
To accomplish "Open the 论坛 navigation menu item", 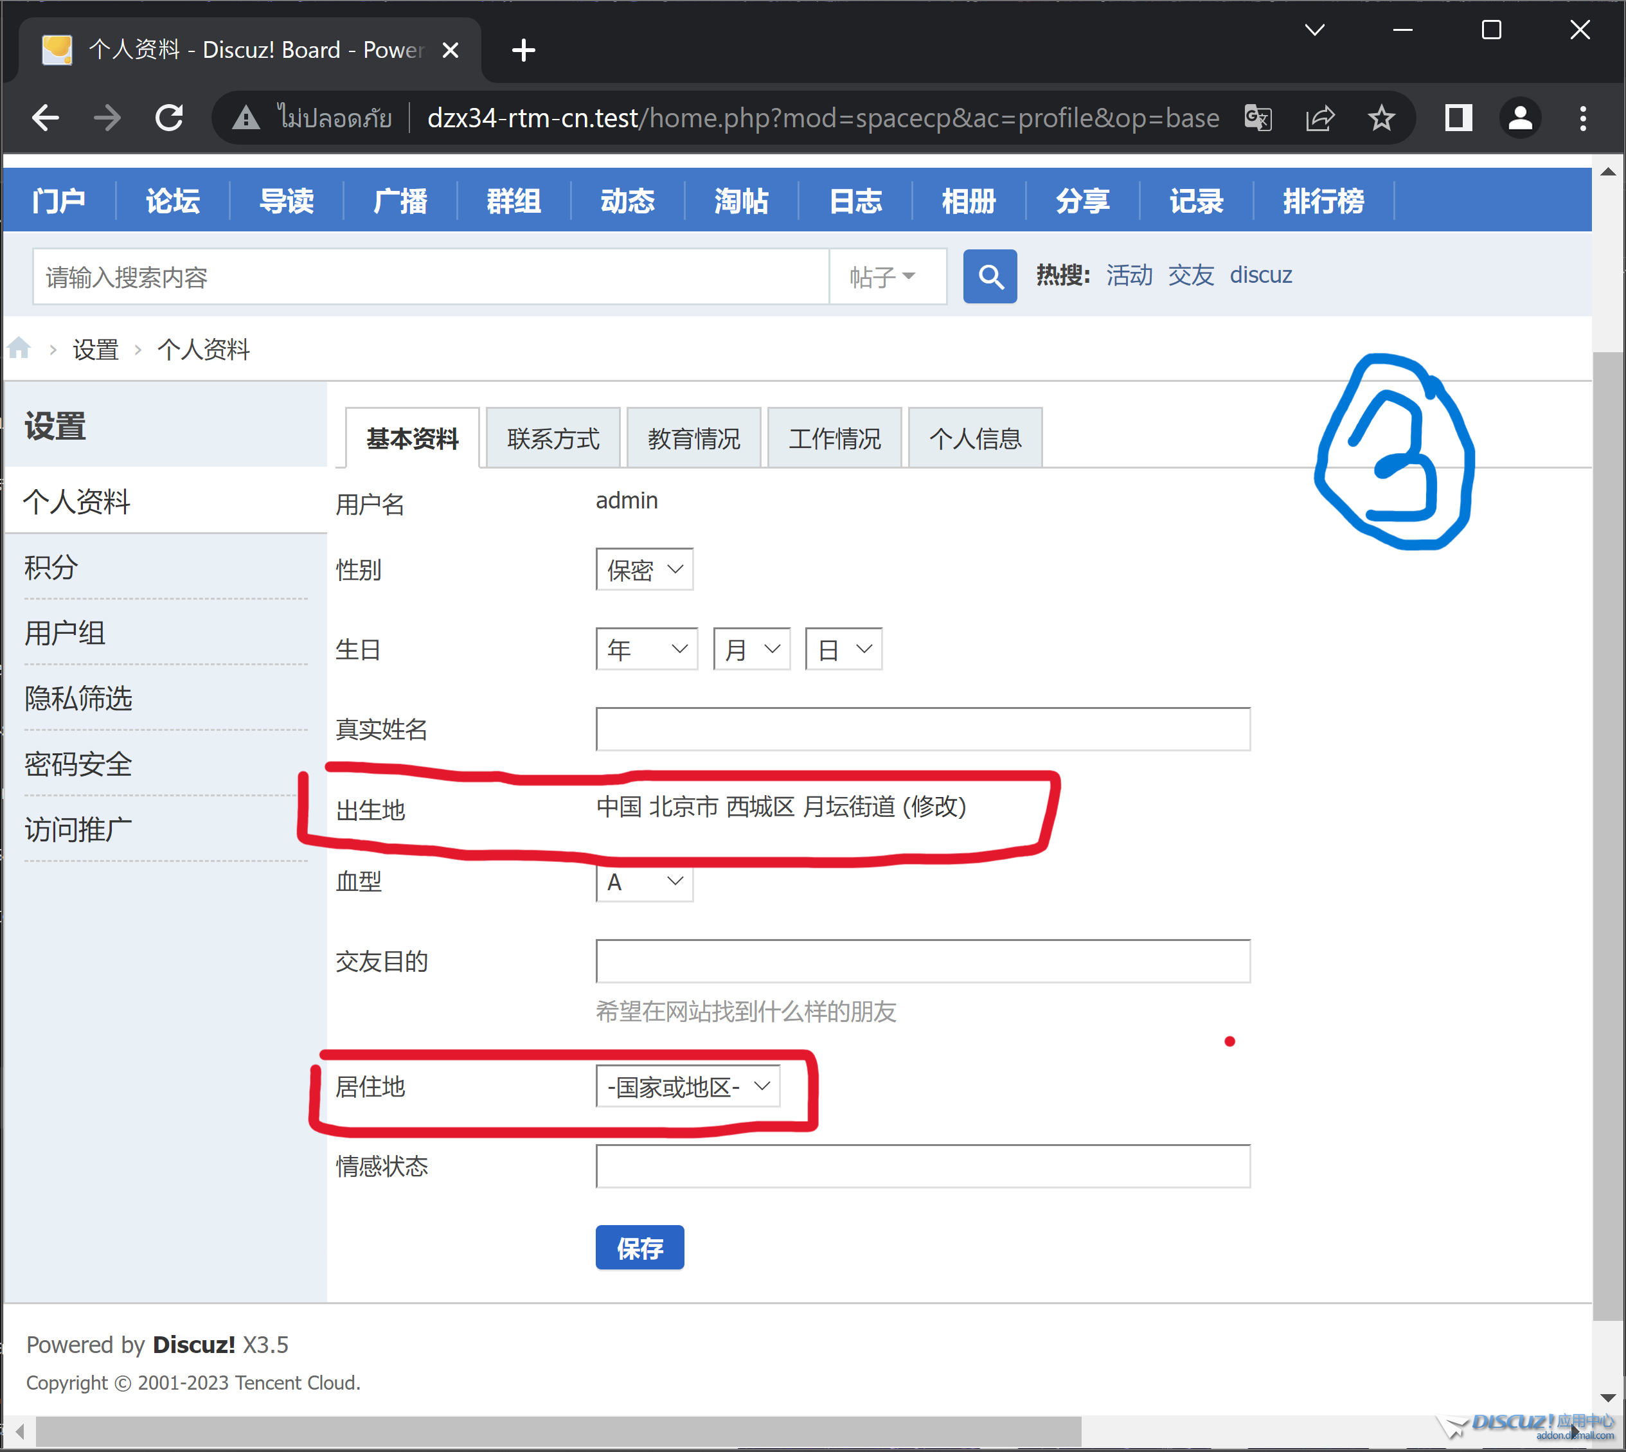I will (x=172, y=201).
